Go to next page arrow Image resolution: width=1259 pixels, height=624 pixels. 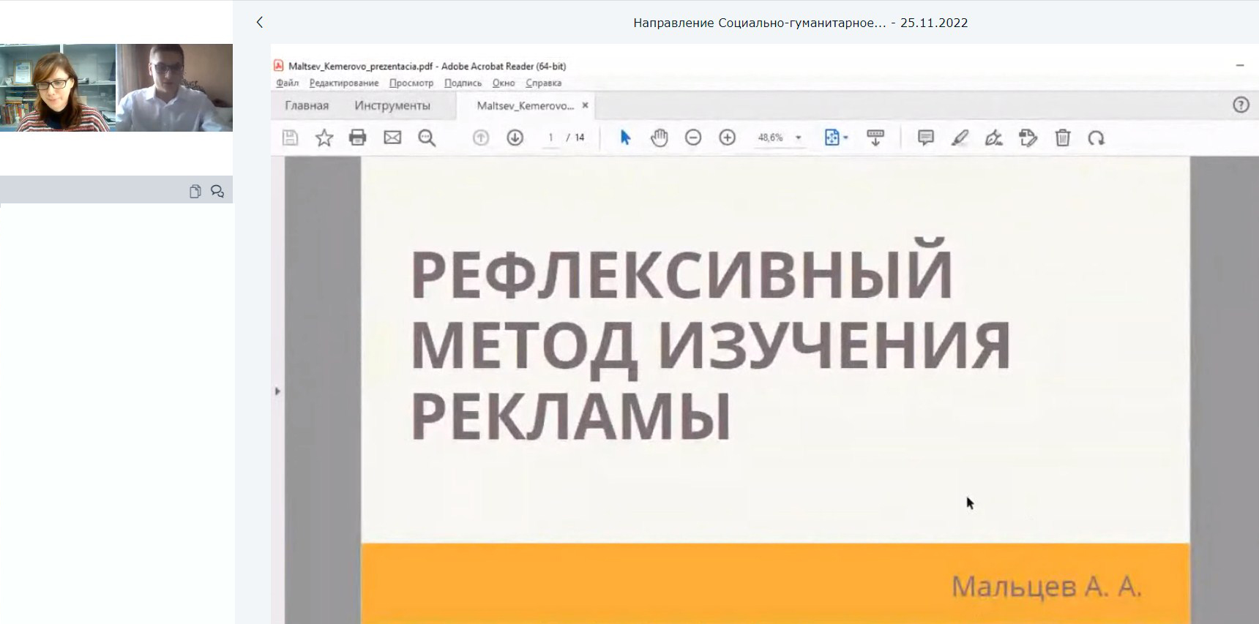point(515,138)
